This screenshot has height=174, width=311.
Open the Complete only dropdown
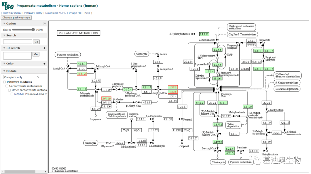pyautogui.click(x=22, y=77)
